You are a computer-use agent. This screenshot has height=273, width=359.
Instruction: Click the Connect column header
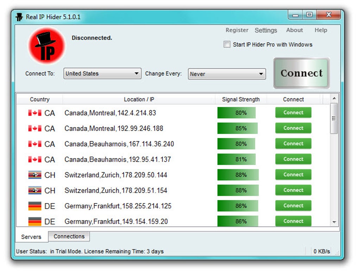click(x=293, y=99)
